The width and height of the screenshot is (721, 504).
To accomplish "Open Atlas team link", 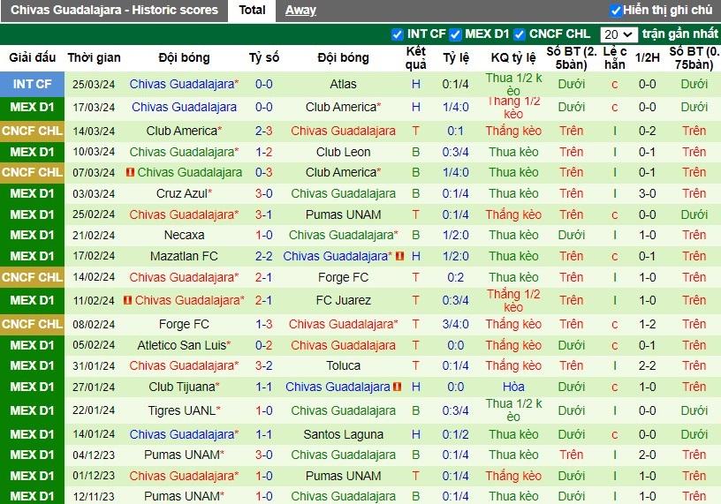I will pos(343,84).
